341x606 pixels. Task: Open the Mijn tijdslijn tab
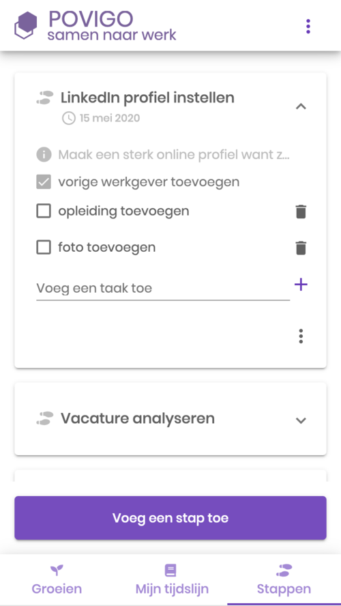172,579
